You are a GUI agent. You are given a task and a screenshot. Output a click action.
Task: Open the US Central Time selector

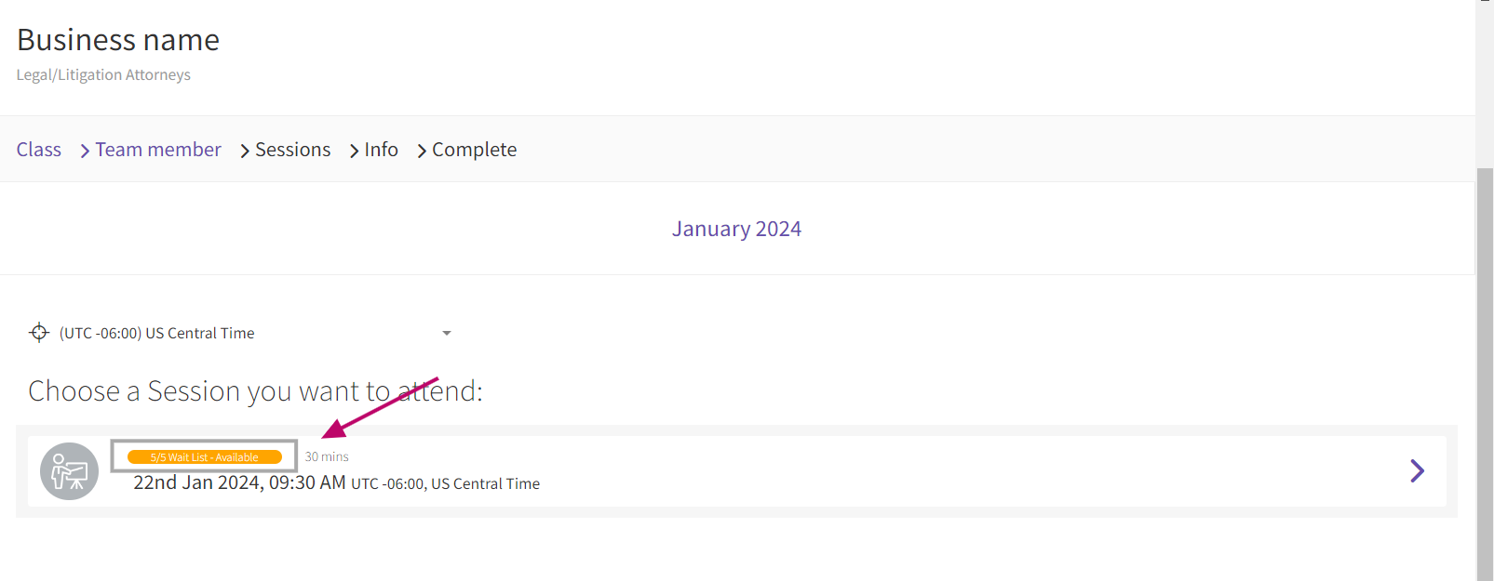tap(156, 333)
